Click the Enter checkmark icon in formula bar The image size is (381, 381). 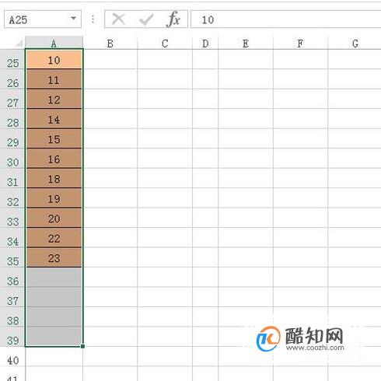(x=146, y=19)
